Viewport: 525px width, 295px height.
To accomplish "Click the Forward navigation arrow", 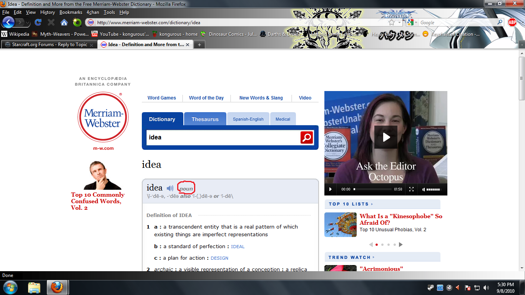I will click(20, 22).
